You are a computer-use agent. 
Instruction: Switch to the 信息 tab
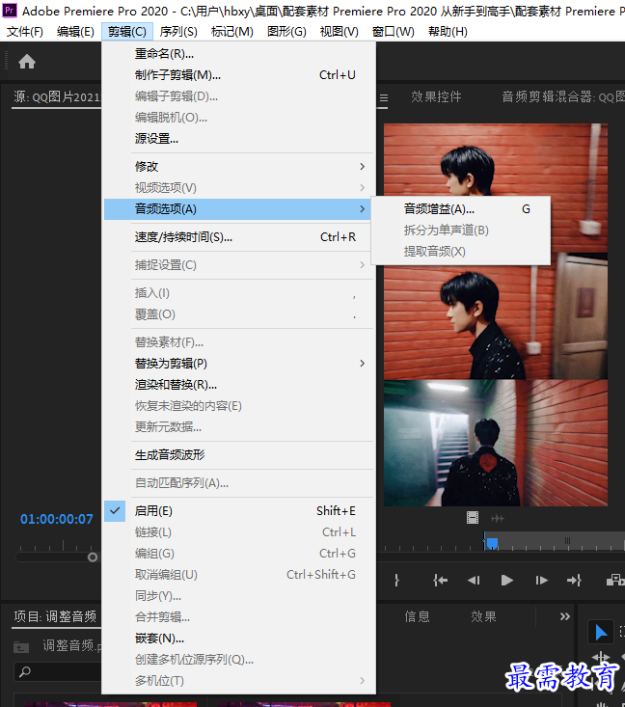point(417,616)
